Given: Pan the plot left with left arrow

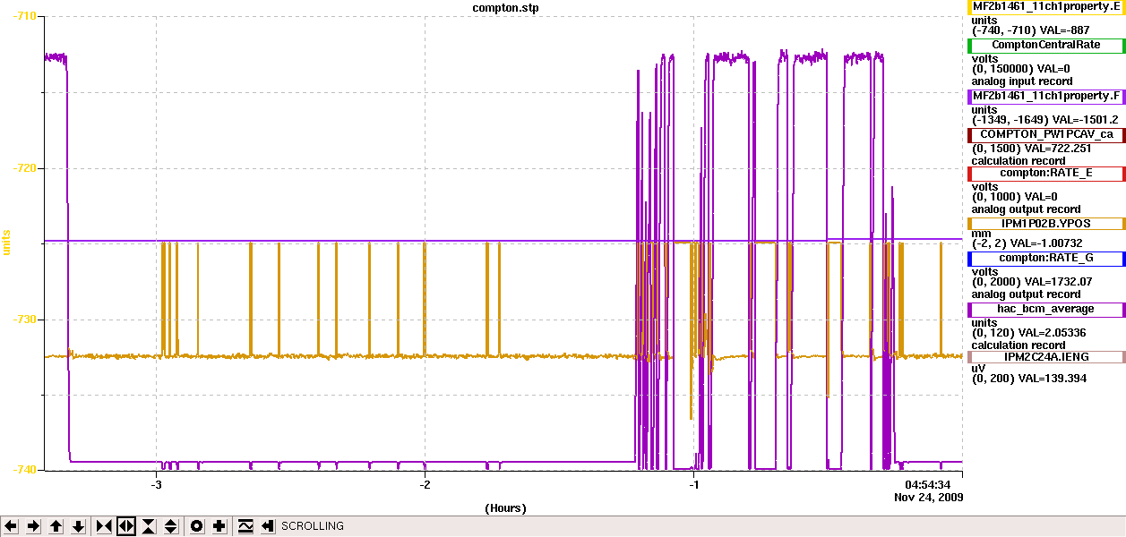Looking at the screenshot, I should pos(12,526).
